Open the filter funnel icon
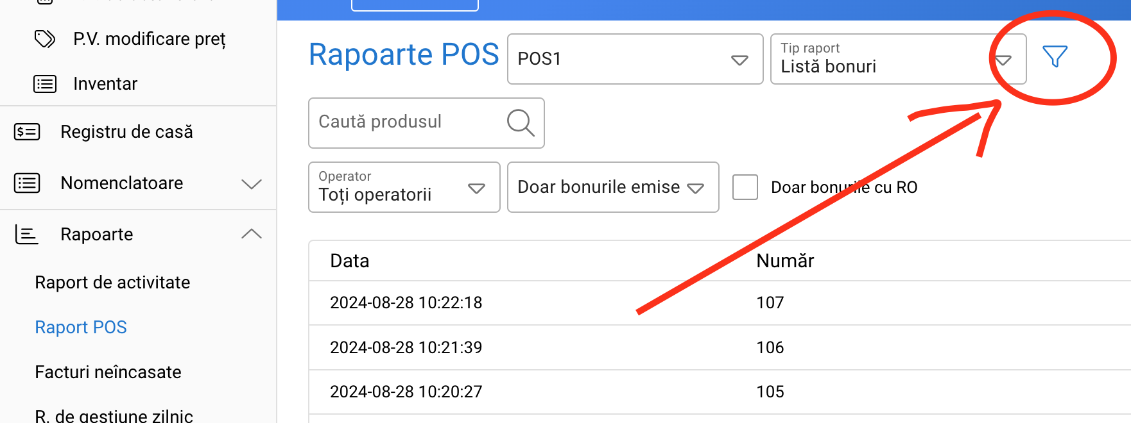 coord(1055,56)
